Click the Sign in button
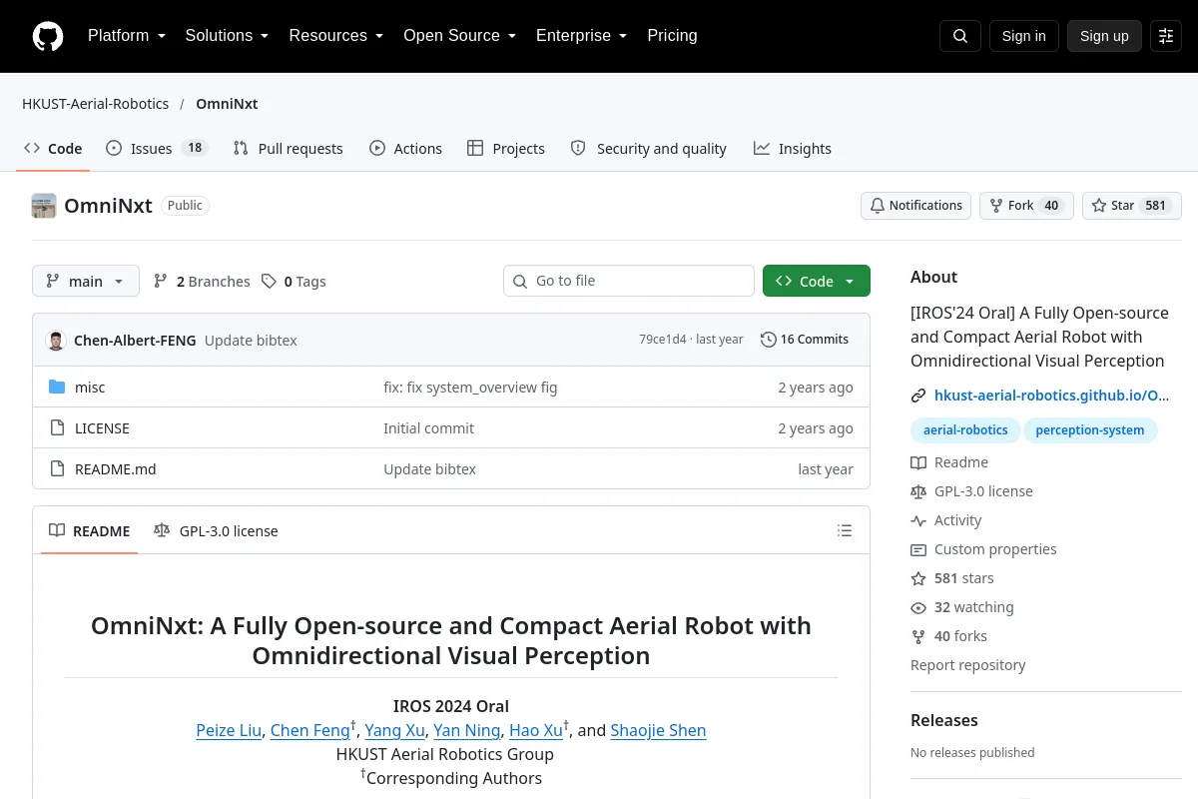Screen dimensions: 1198x799 [1023, 36]
